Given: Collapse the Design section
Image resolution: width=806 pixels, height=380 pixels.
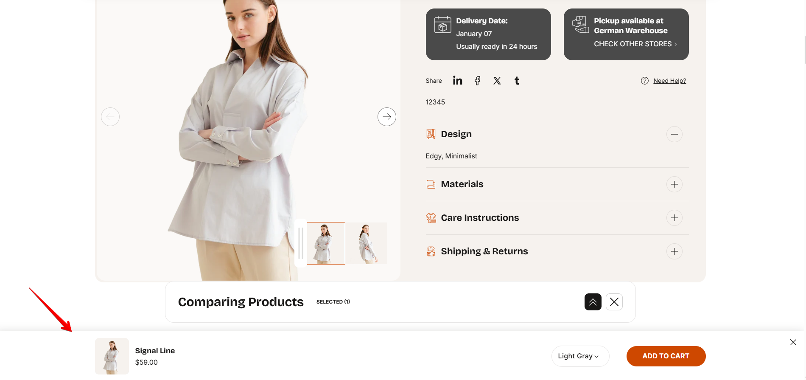Looking at the screenshot, I should (674, 134).
